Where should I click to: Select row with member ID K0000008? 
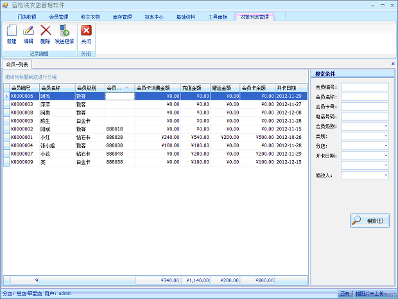(155, 113)
